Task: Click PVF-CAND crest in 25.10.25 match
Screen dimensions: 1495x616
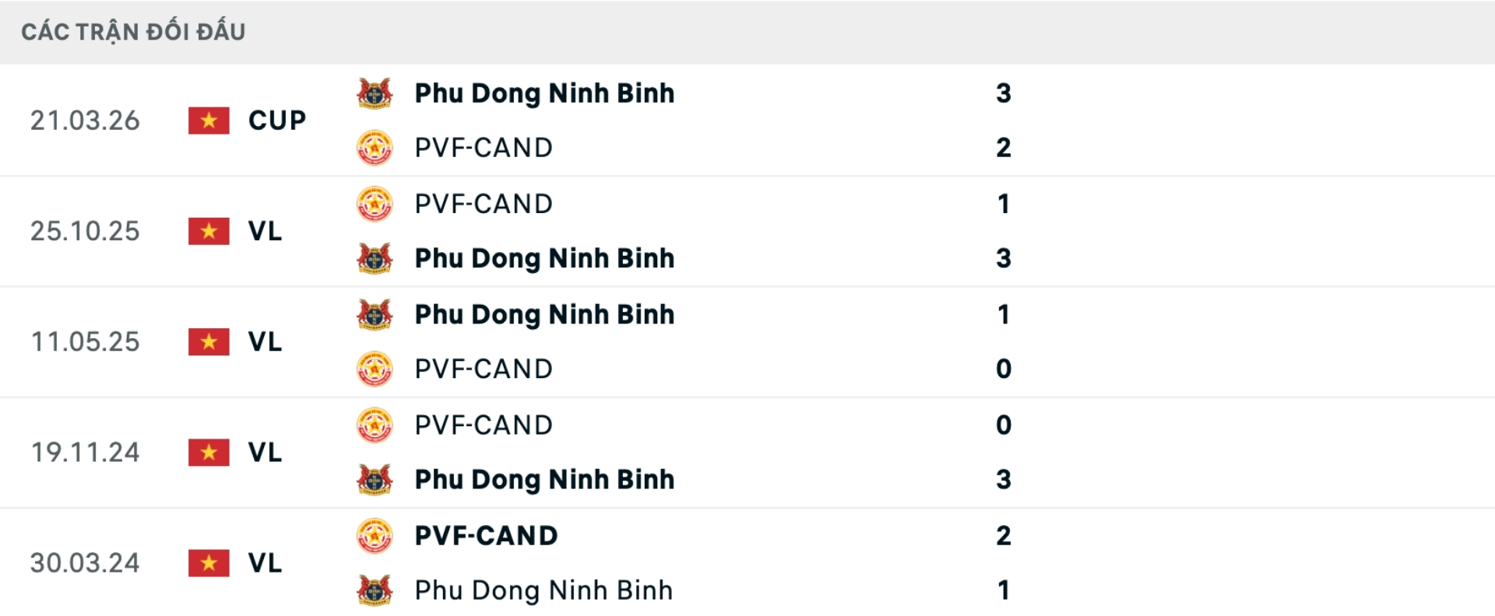Action: pyautogui.click(x=375, y=204)
